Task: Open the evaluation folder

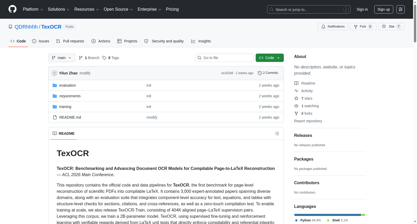Action: click(68, 85)
